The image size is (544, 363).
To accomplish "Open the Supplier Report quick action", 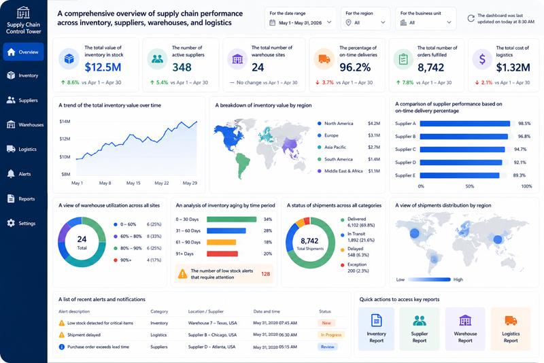I will [420, 329].
